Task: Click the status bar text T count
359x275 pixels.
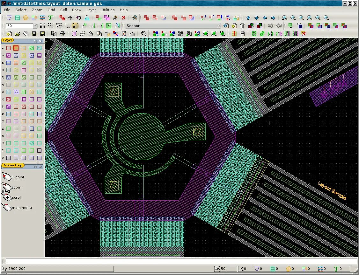Action: pos(338,269)
